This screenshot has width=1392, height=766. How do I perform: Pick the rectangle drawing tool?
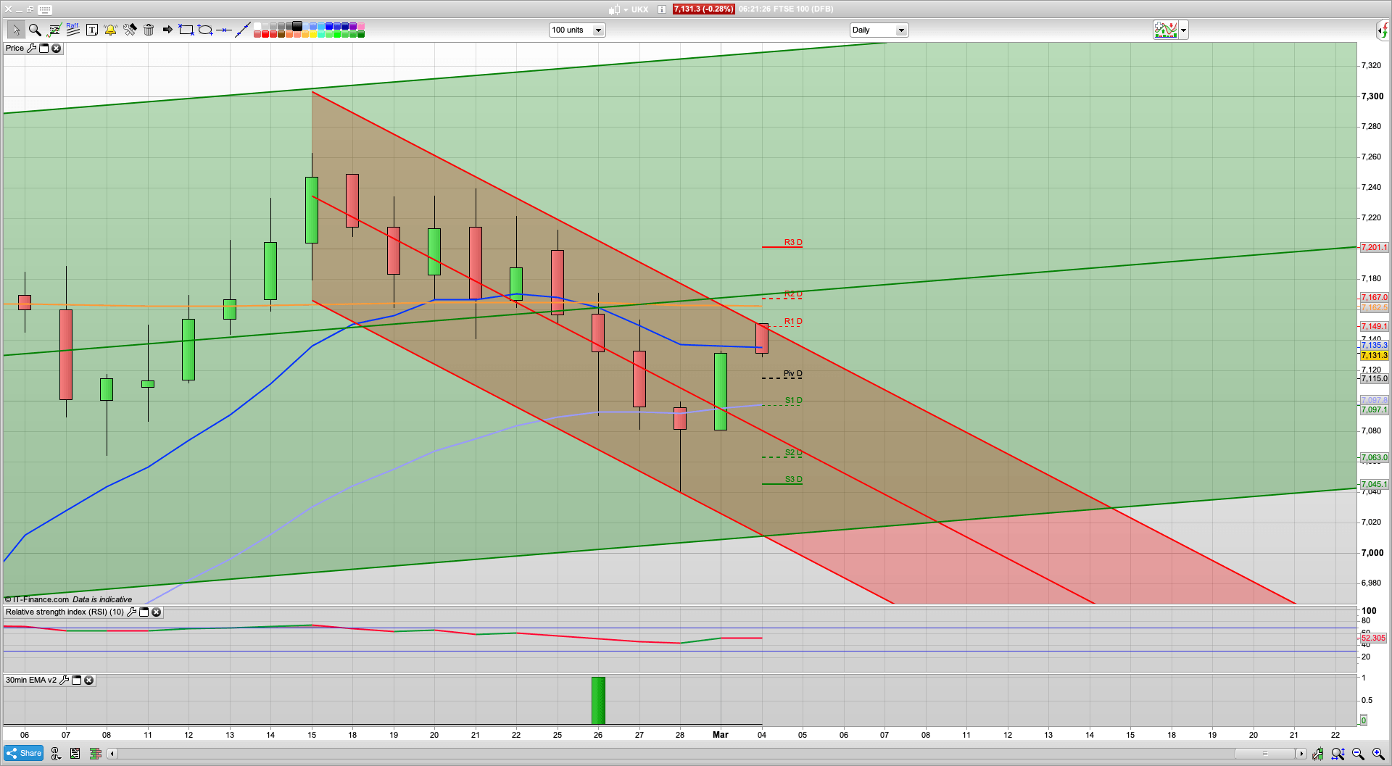tap(186, 30)
